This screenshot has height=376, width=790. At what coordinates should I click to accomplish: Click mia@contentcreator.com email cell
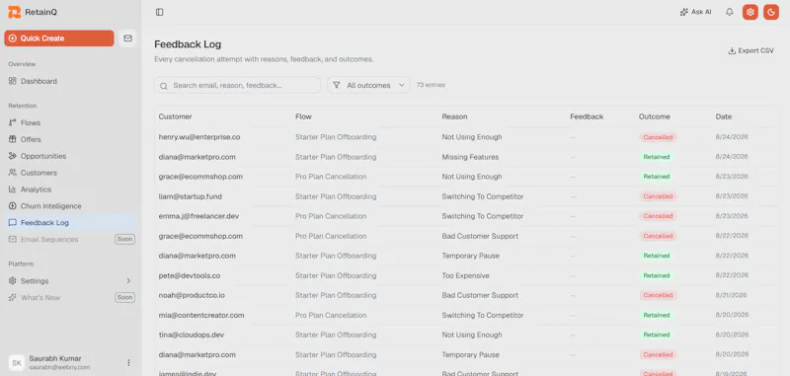point(201,315)
